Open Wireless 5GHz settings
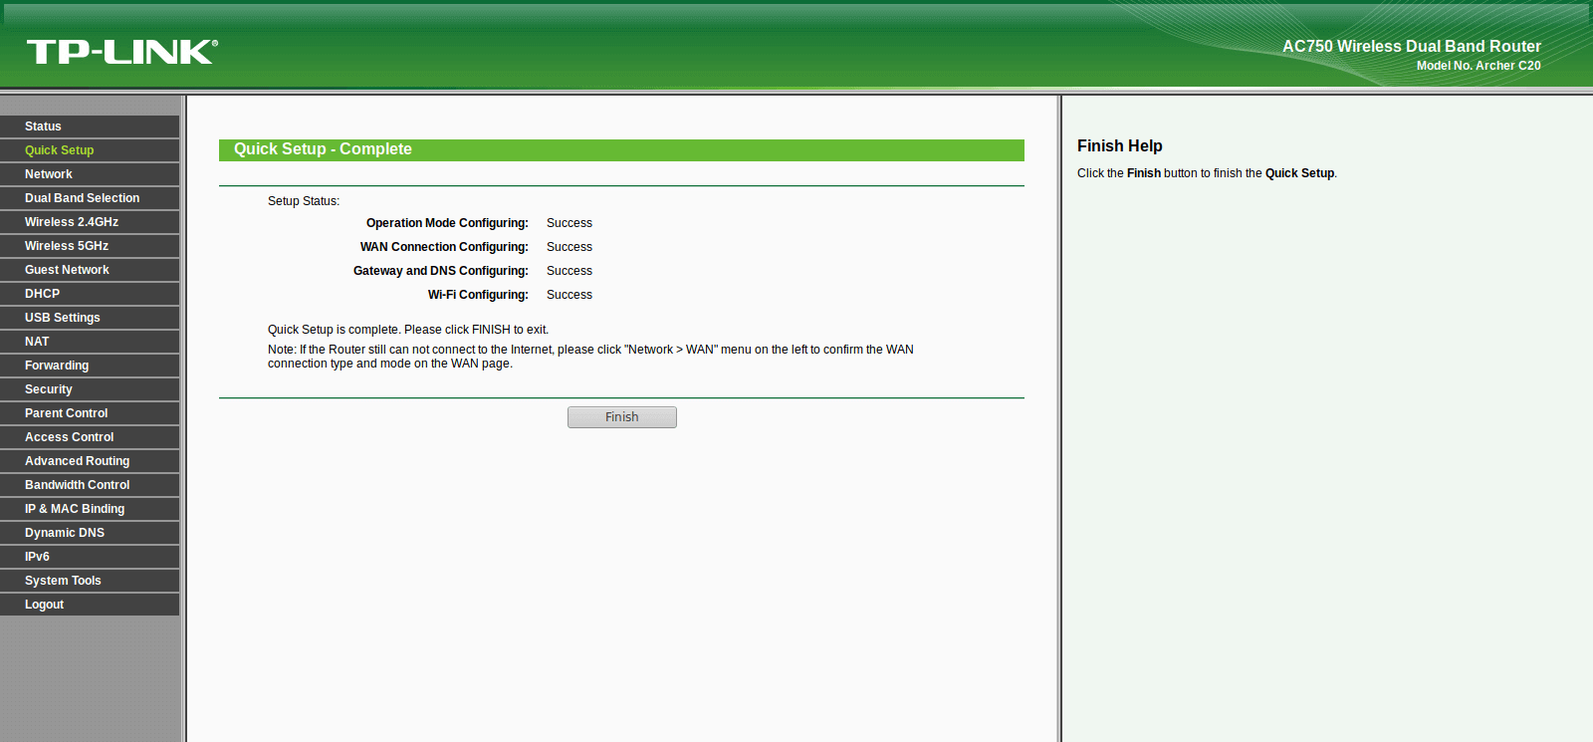 click(90, 246)
